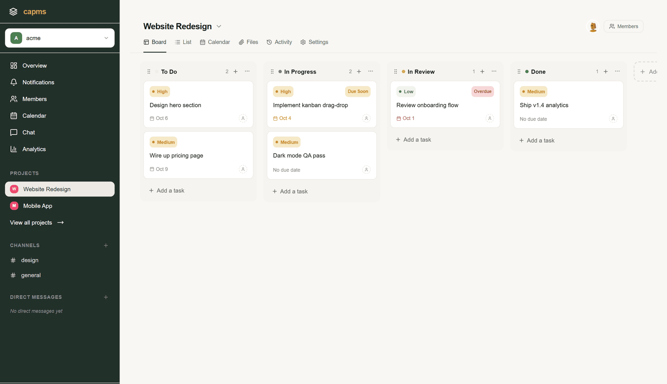The image size is (667, 384).
Task: Switch to the Activity tab
Action: coord(279,42)
